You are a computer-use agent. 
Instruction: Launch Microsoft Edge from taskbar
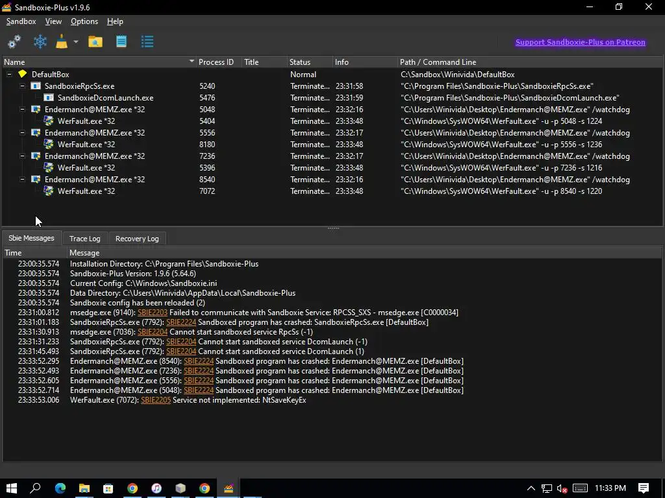(60, 488)
